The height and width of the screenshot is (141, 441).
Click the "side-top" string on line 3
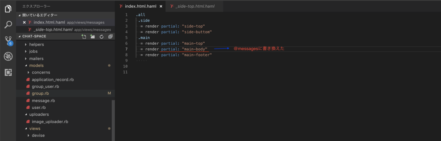tap(193, 26)
